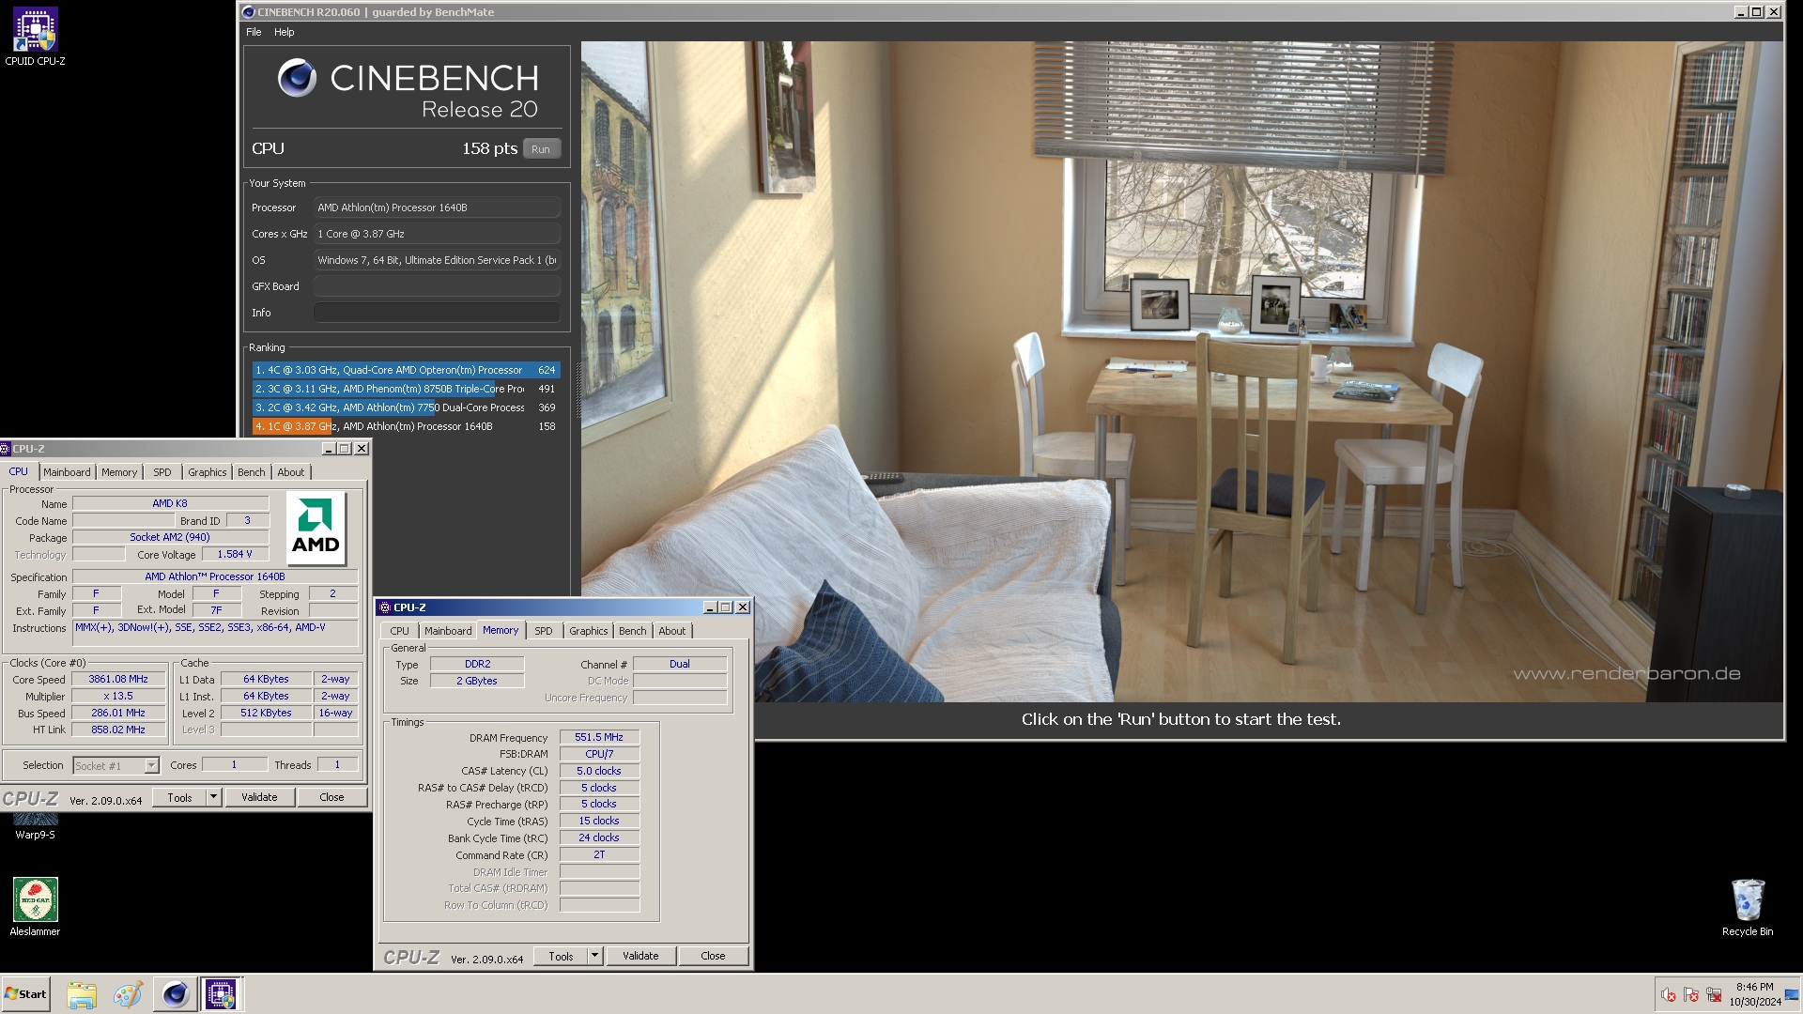1803x1014 pixels.
Task: Click Show Desktop button in taskbar corner
Action: (1794, 994)
